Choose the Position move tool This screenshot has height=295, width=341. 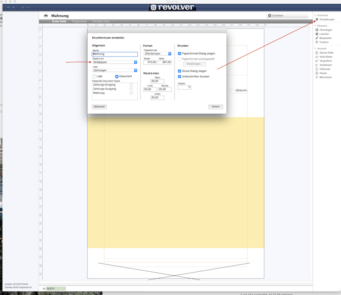coord(317,42)
